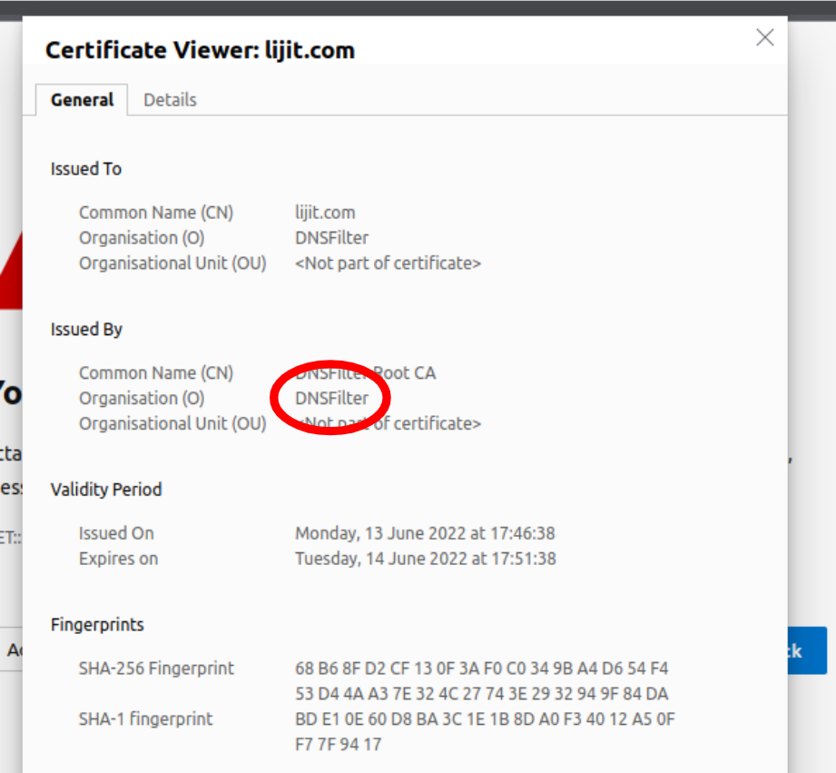Click the Certificate Viewer: lijit.com title
The height and width of the screenshot is (773, 836).
200,50
